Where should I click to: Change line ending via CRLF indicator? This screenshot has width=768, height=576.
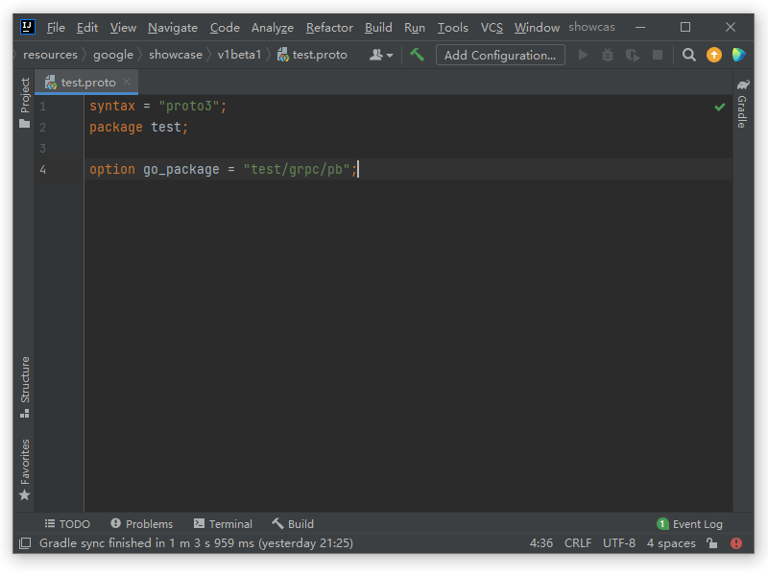coord(578,542)
